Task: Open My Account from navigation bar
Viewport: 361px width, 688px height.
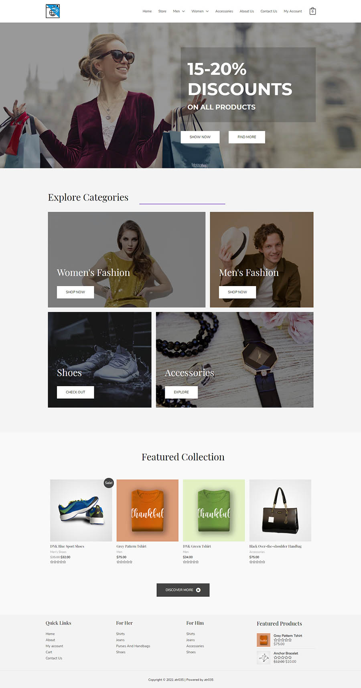Action: 293,11
